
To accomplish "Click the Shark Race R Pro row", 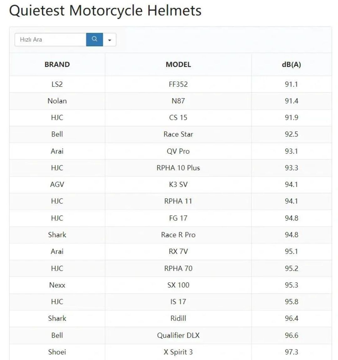I will click(x=171, y=235).
